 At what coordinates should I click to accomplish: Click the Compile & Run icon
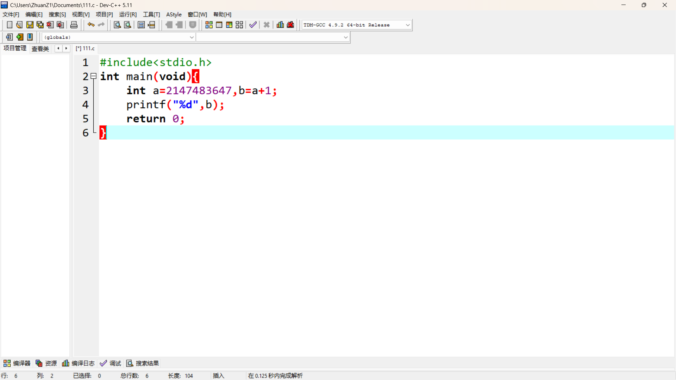pos(229,25)
